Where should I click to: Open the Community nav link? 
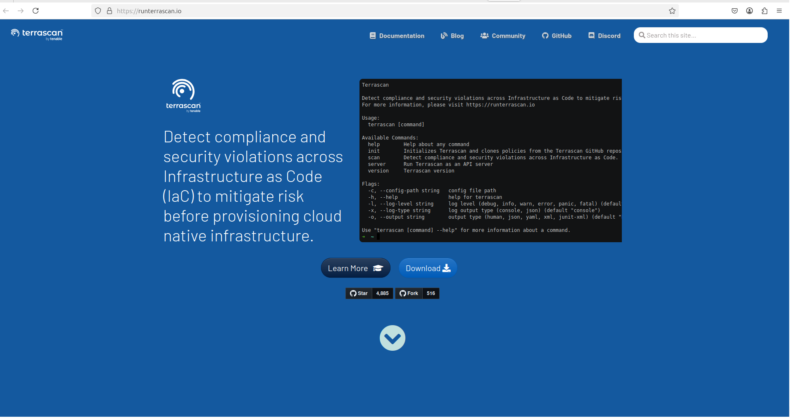point(503,36)
